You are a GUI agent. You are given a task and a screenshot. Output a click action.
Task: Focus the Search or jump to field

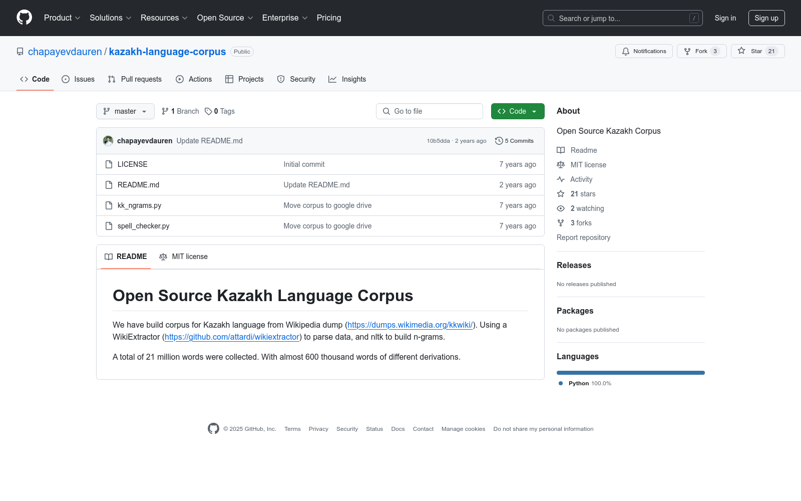tap(623, 18)
